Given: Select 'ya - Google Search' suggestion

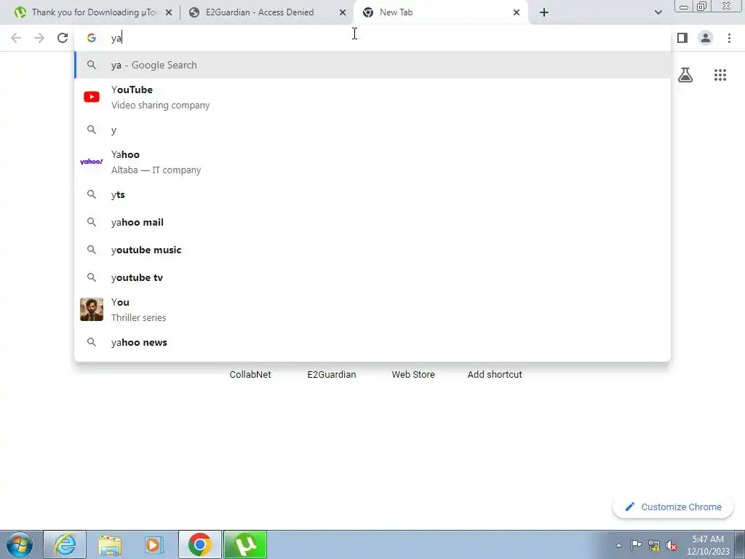Looking at the screenshot, I should (x=372, y=65).
